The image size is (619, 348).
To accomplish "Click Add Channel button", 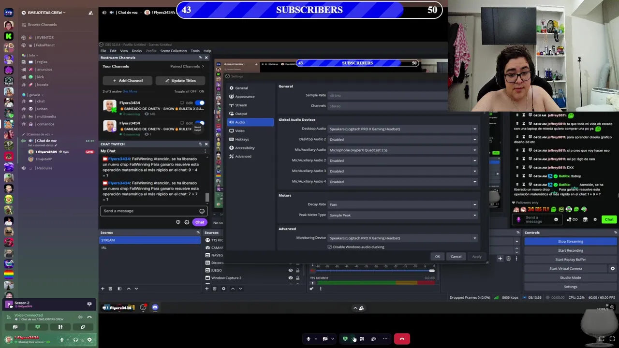I will pos(128,81).
